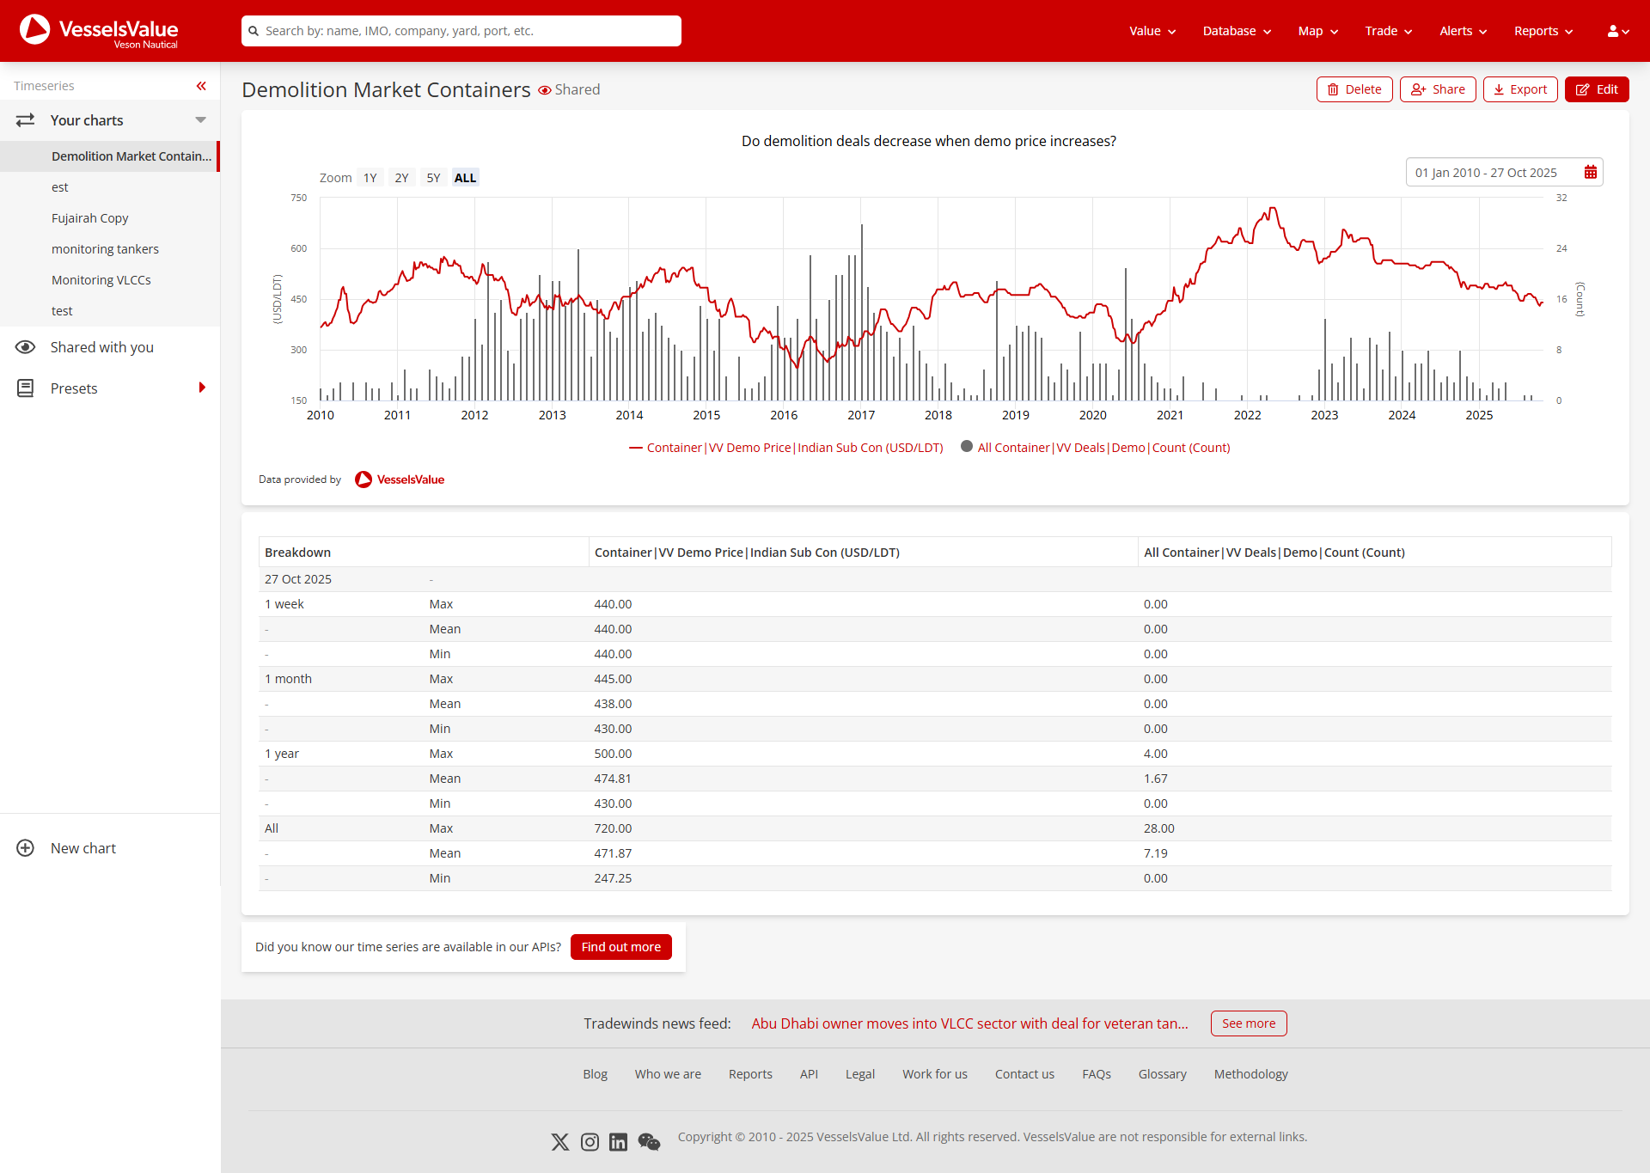
Task: Open the Reports menu
Action: tap(1541, 30)
